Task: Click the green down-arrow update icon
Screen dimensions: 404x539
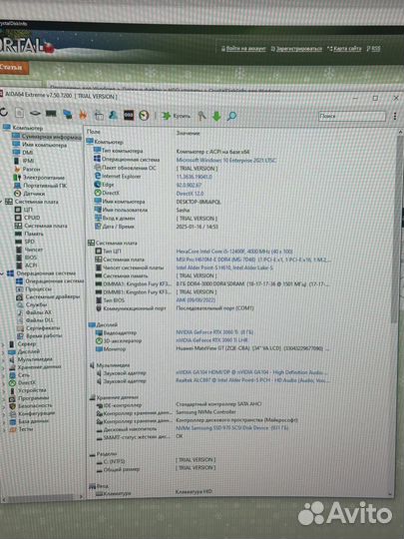Action: 216,117
